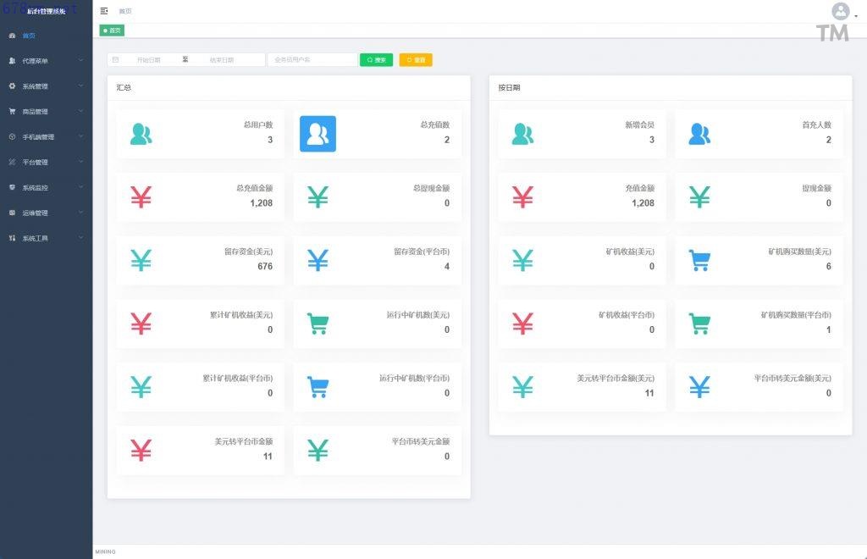This screenshot has height=559, width=867.
Task: Click the blue 首充人数 users icon
Action: tap(699, 134)
